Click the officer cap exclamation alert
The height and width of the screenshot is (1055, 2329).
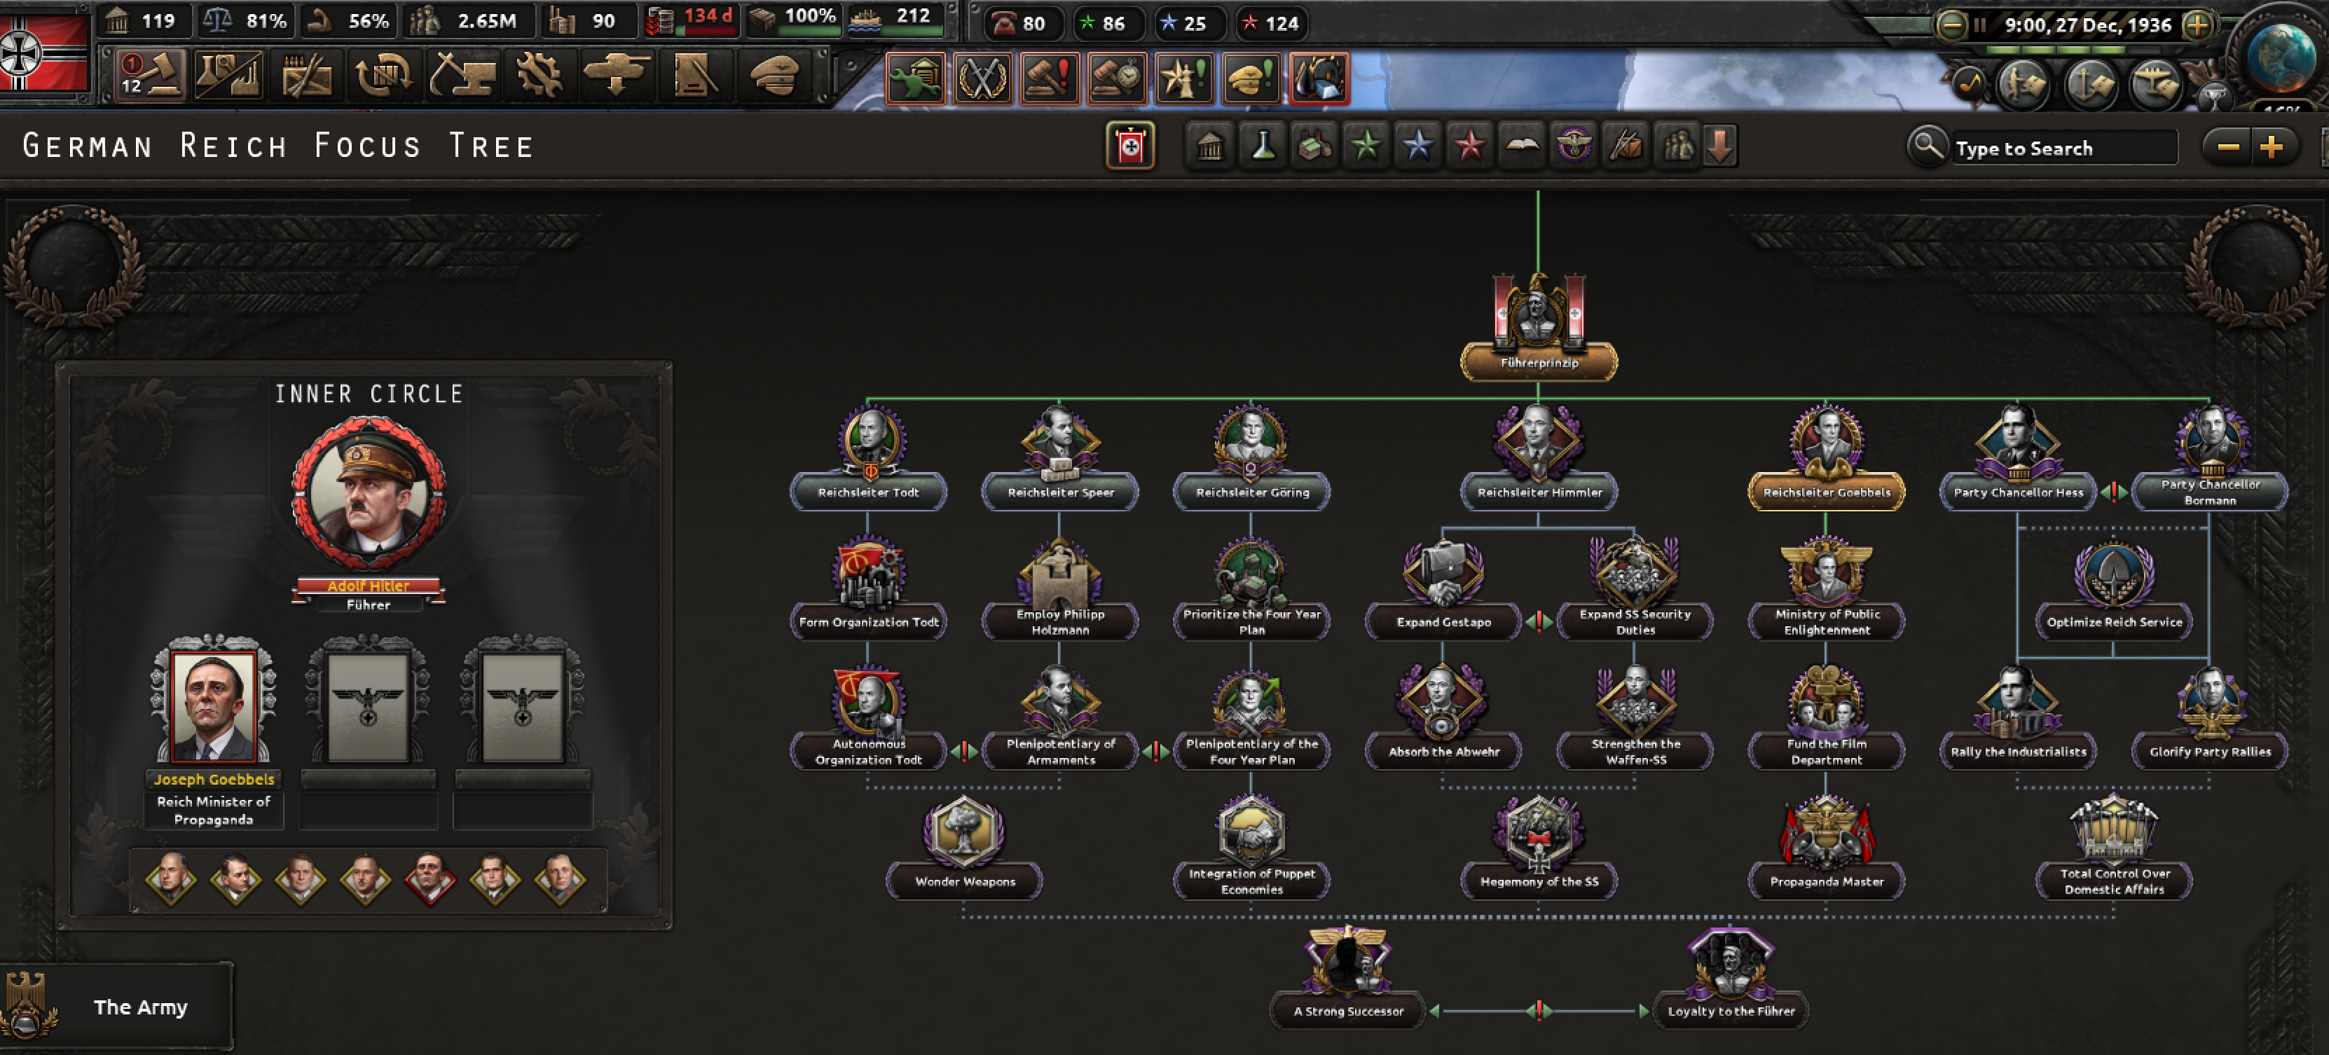point(1251,78)
